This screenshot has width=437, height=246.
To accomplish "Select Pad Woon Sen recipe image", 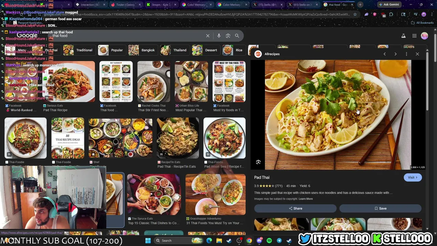I will [x=224, y=138].
